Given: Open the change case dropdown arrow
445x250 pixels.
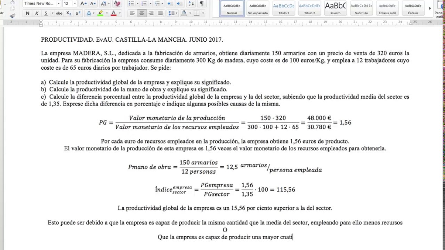Looking at the screenshot, I should coord(109,3).
